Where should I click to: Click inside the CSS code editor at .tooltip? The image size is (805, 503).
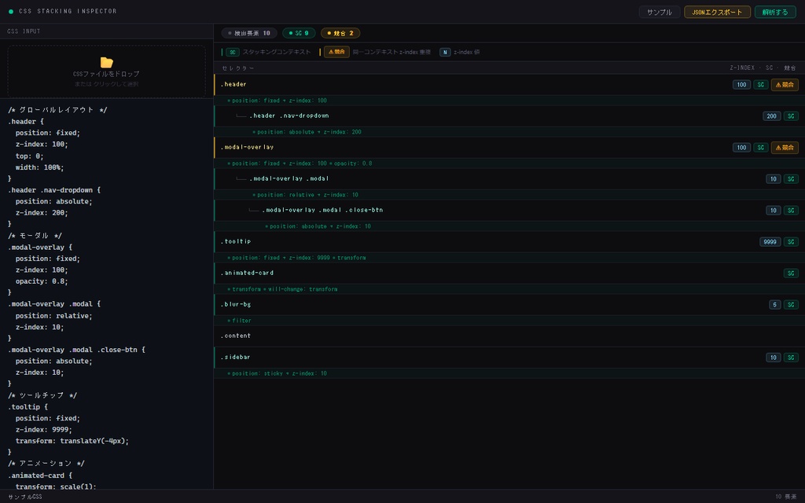28,407
